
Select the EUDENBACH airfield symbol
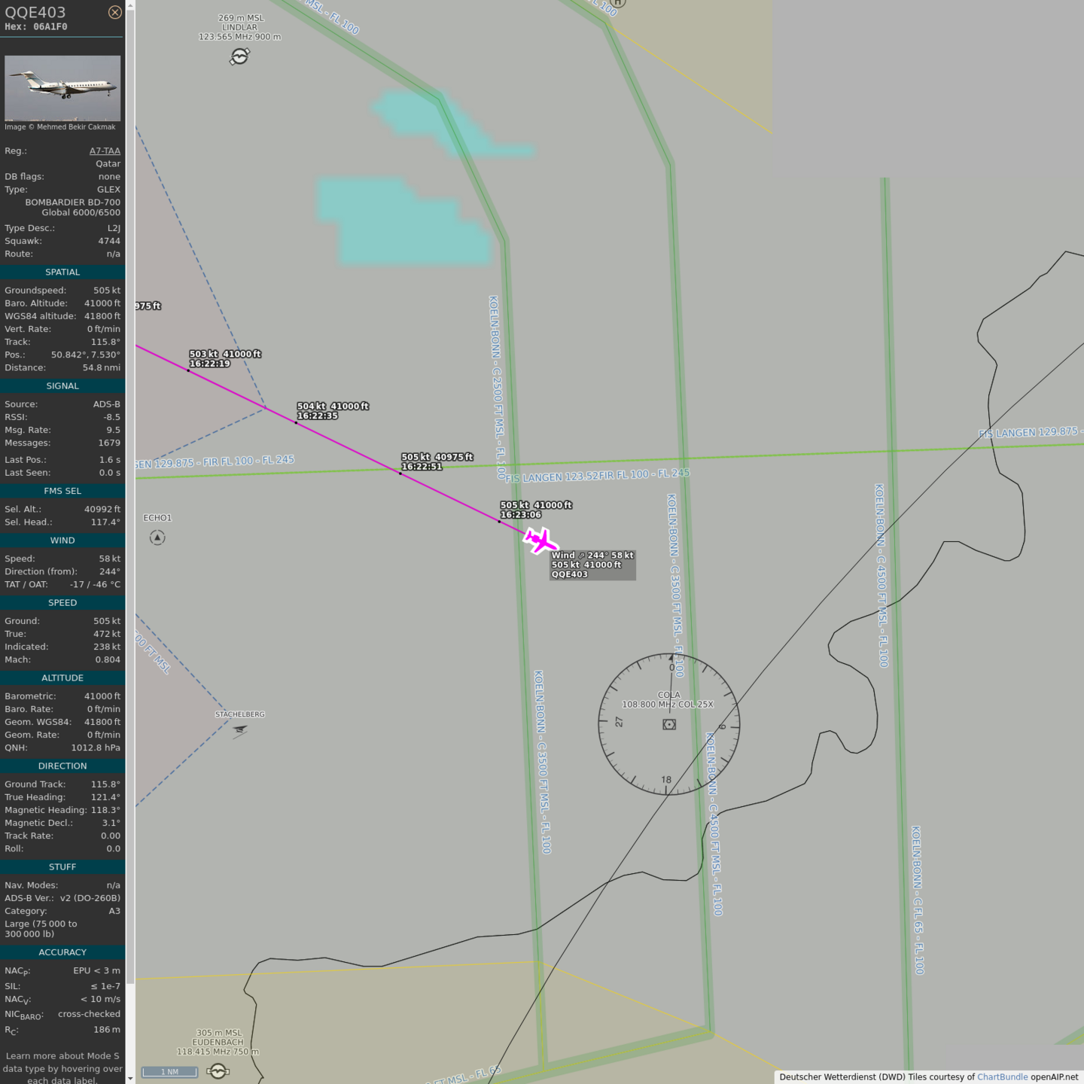(x=218, y=1070)
